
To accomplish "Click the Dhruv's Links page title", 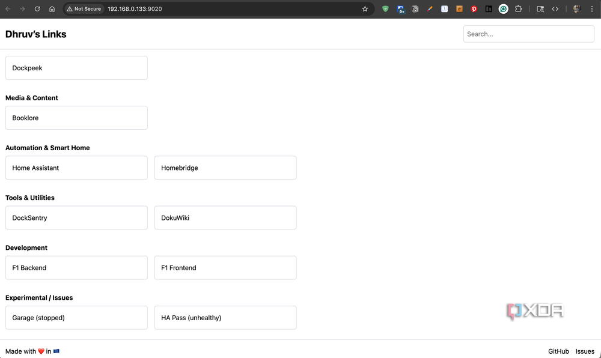I will [35, 34].
